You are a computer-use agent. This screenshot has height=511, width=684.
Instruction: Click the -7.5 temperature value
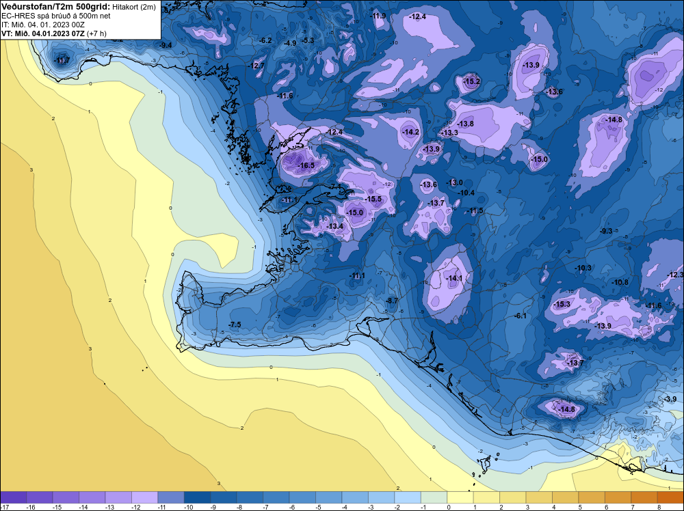tap(235, 324)
